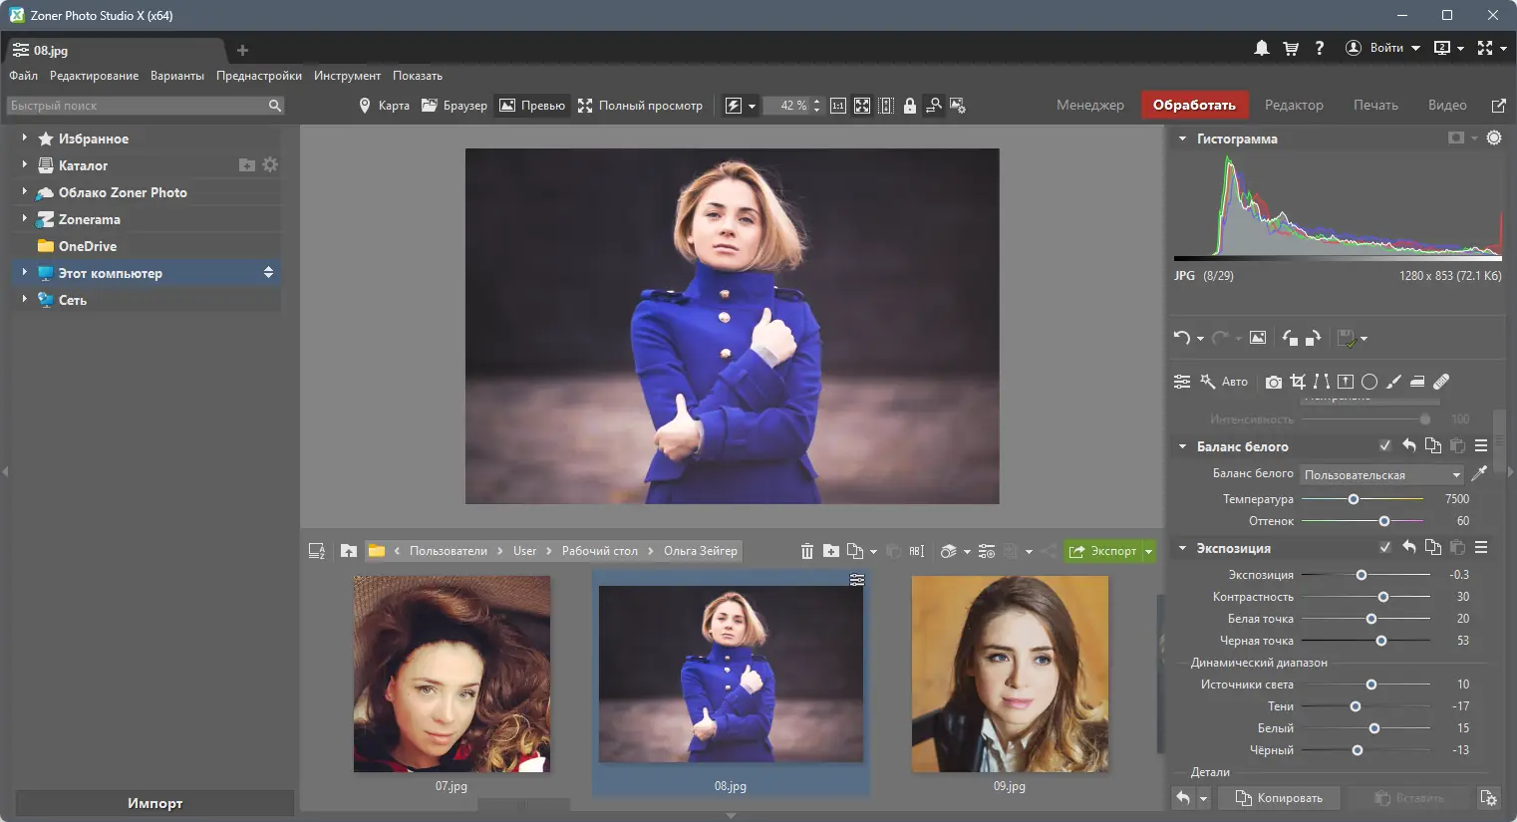1517x822 pixels.
Task: Open the Editing menu
Action: (x=94, y=76)
